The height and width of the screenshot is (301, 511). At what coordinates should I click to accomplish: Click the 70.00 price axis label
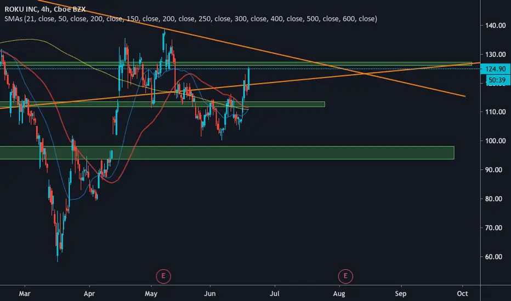click(493, 228)
